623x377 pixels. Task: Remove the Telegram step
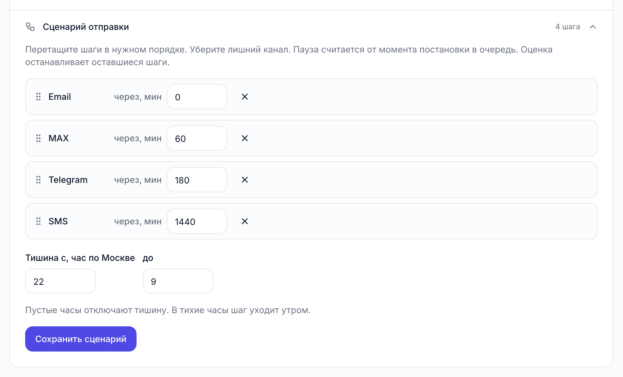click(245, 180)
